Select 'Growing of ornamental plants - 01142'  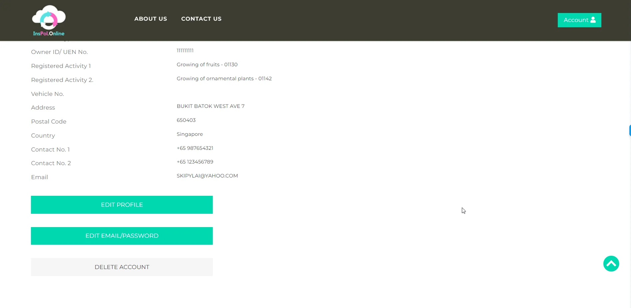tap(224, 79)
